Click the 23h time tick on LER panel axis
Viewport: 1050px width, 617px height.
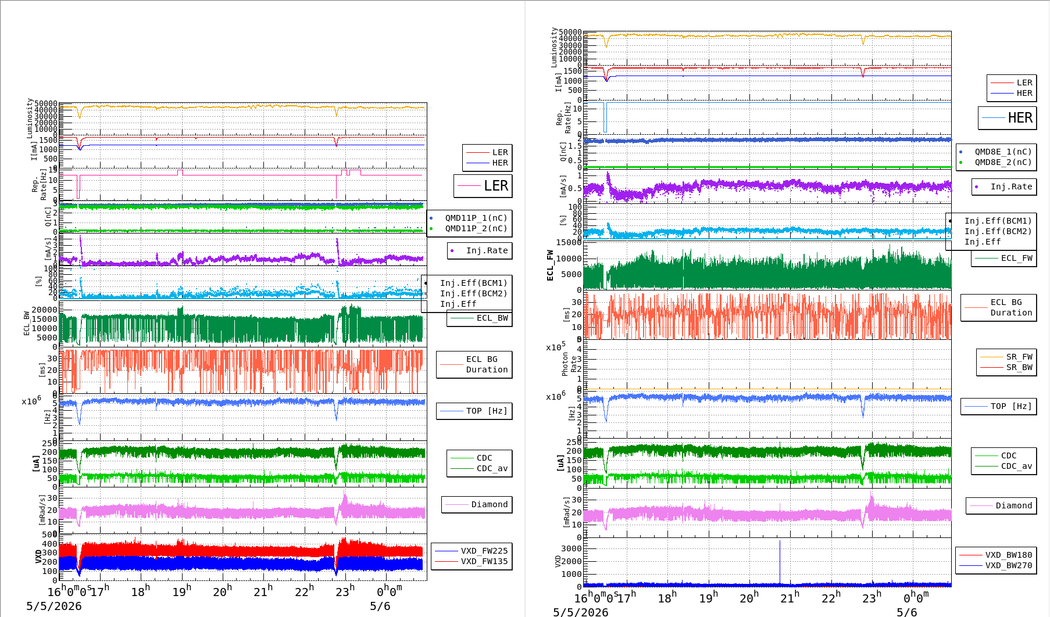(x=345, y=591)
